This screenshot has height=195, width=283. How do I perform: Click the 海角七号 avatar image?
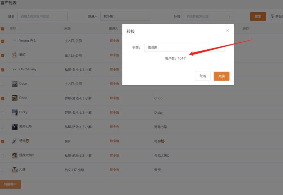pos(14,127)
